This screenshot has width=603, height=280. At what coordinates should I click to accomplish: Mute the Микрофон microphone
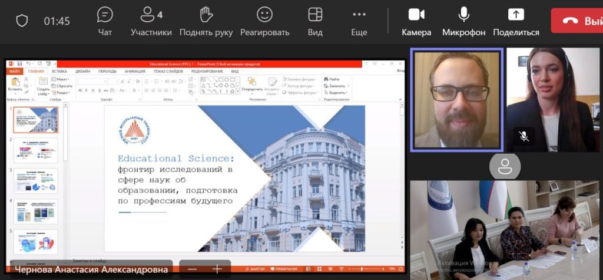[x=463, y=21]
